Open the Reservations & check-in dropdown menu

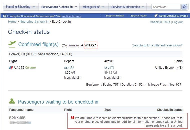click(59, 7)
